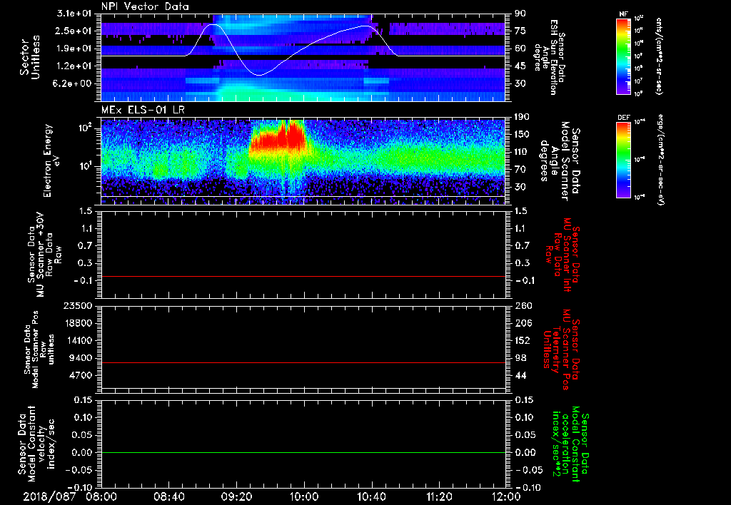Image resolution: width=731 pixels, height=505 pixels.
Task: Click the red line in Scanner Pos panel
Action: [303, 362]
